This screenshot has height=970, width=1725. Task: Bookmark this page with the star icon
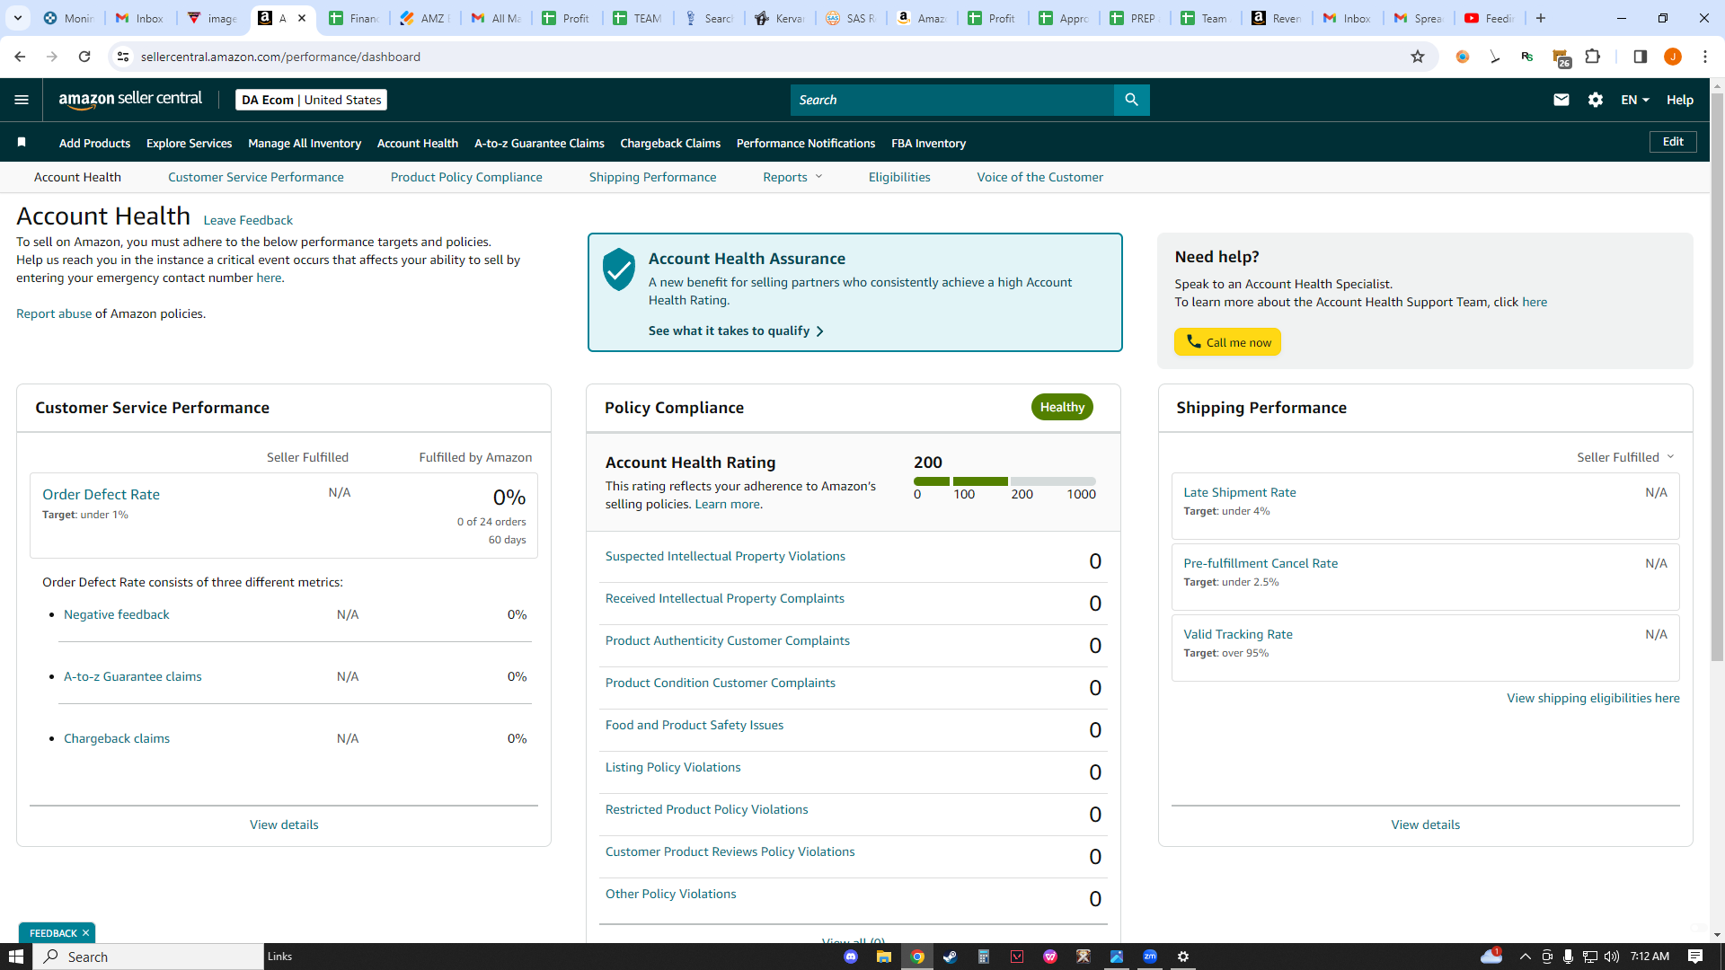pos(1418,57)
